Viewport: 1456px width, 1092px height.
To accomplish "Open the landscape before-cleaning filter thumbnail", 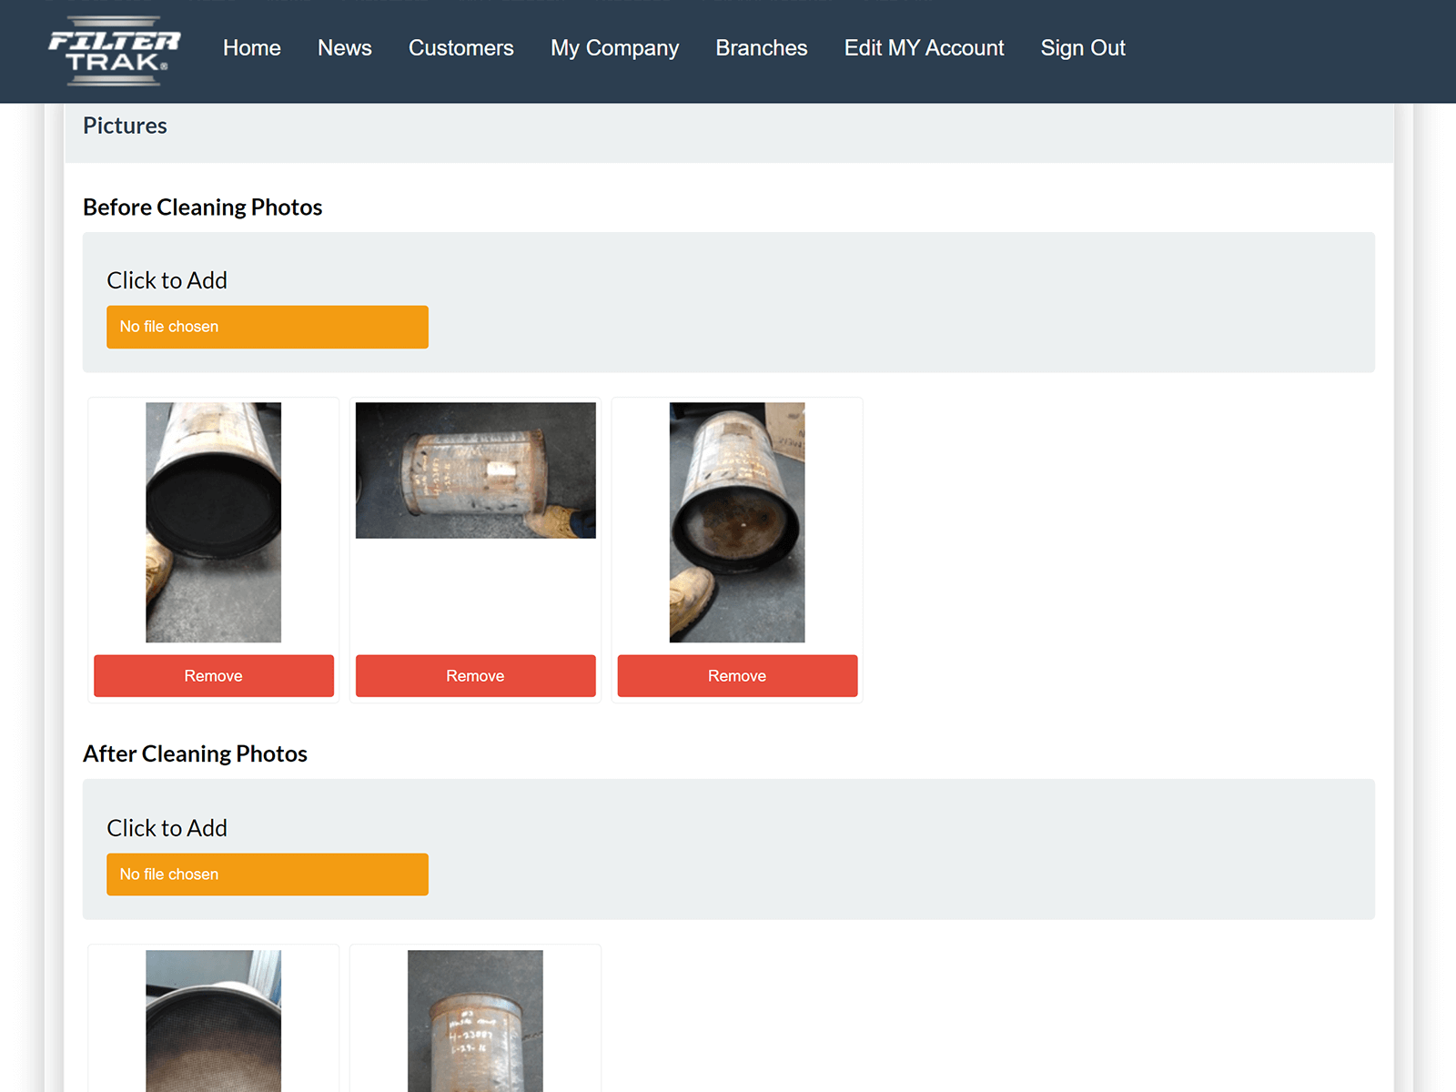I will click(476, 470).
